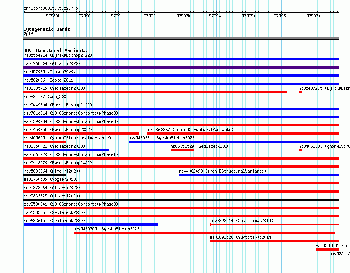Select the black nsv5833325 Almarri2020 bar
The width and height of the screenshot is (350, 273).
(x=181, y=200)
